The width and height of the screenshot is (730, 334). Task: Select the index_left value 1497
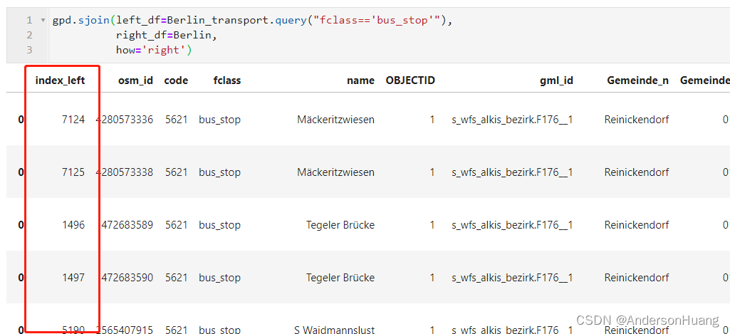[x=73, y=278]
